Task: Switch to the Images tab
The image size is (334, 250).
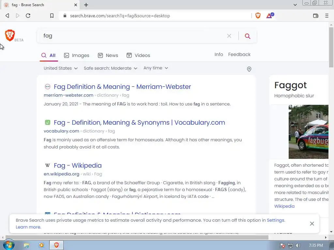Action: pos(76,55)
